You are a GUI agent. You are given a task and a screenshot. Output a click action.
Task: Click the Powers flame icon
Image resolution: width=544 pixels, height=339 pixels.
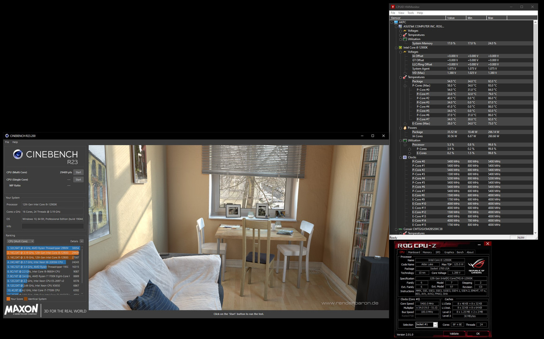pyautogui.click(x=405, y=128)
